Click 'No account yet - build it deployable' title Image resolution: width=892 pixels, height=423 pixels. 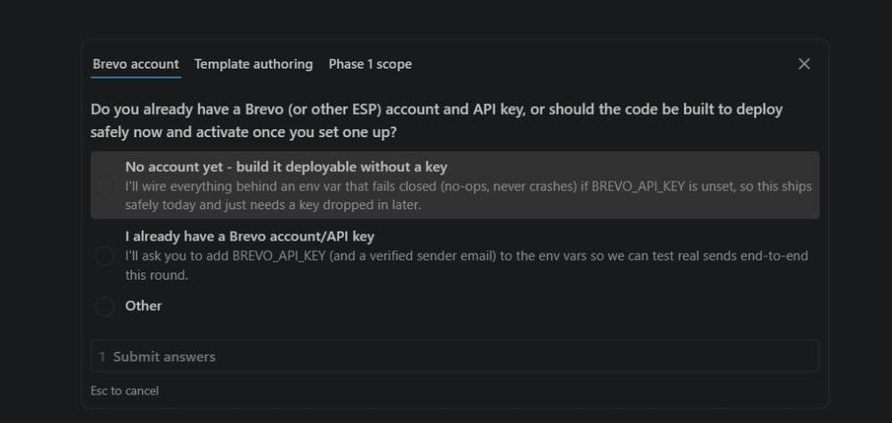[x=286, y=167]
